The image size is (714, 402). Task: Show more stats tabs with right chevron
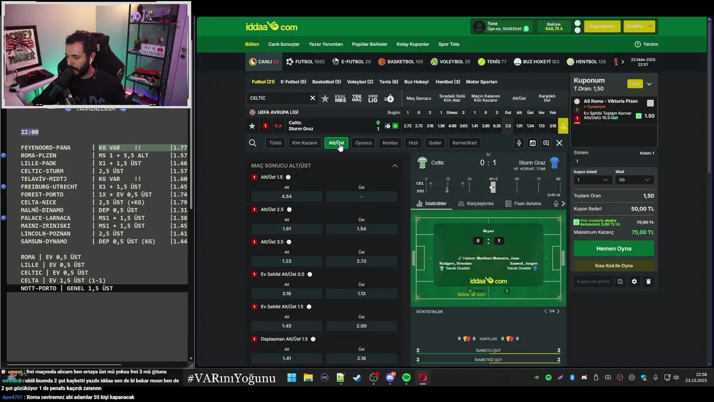[x=563, y=204]
